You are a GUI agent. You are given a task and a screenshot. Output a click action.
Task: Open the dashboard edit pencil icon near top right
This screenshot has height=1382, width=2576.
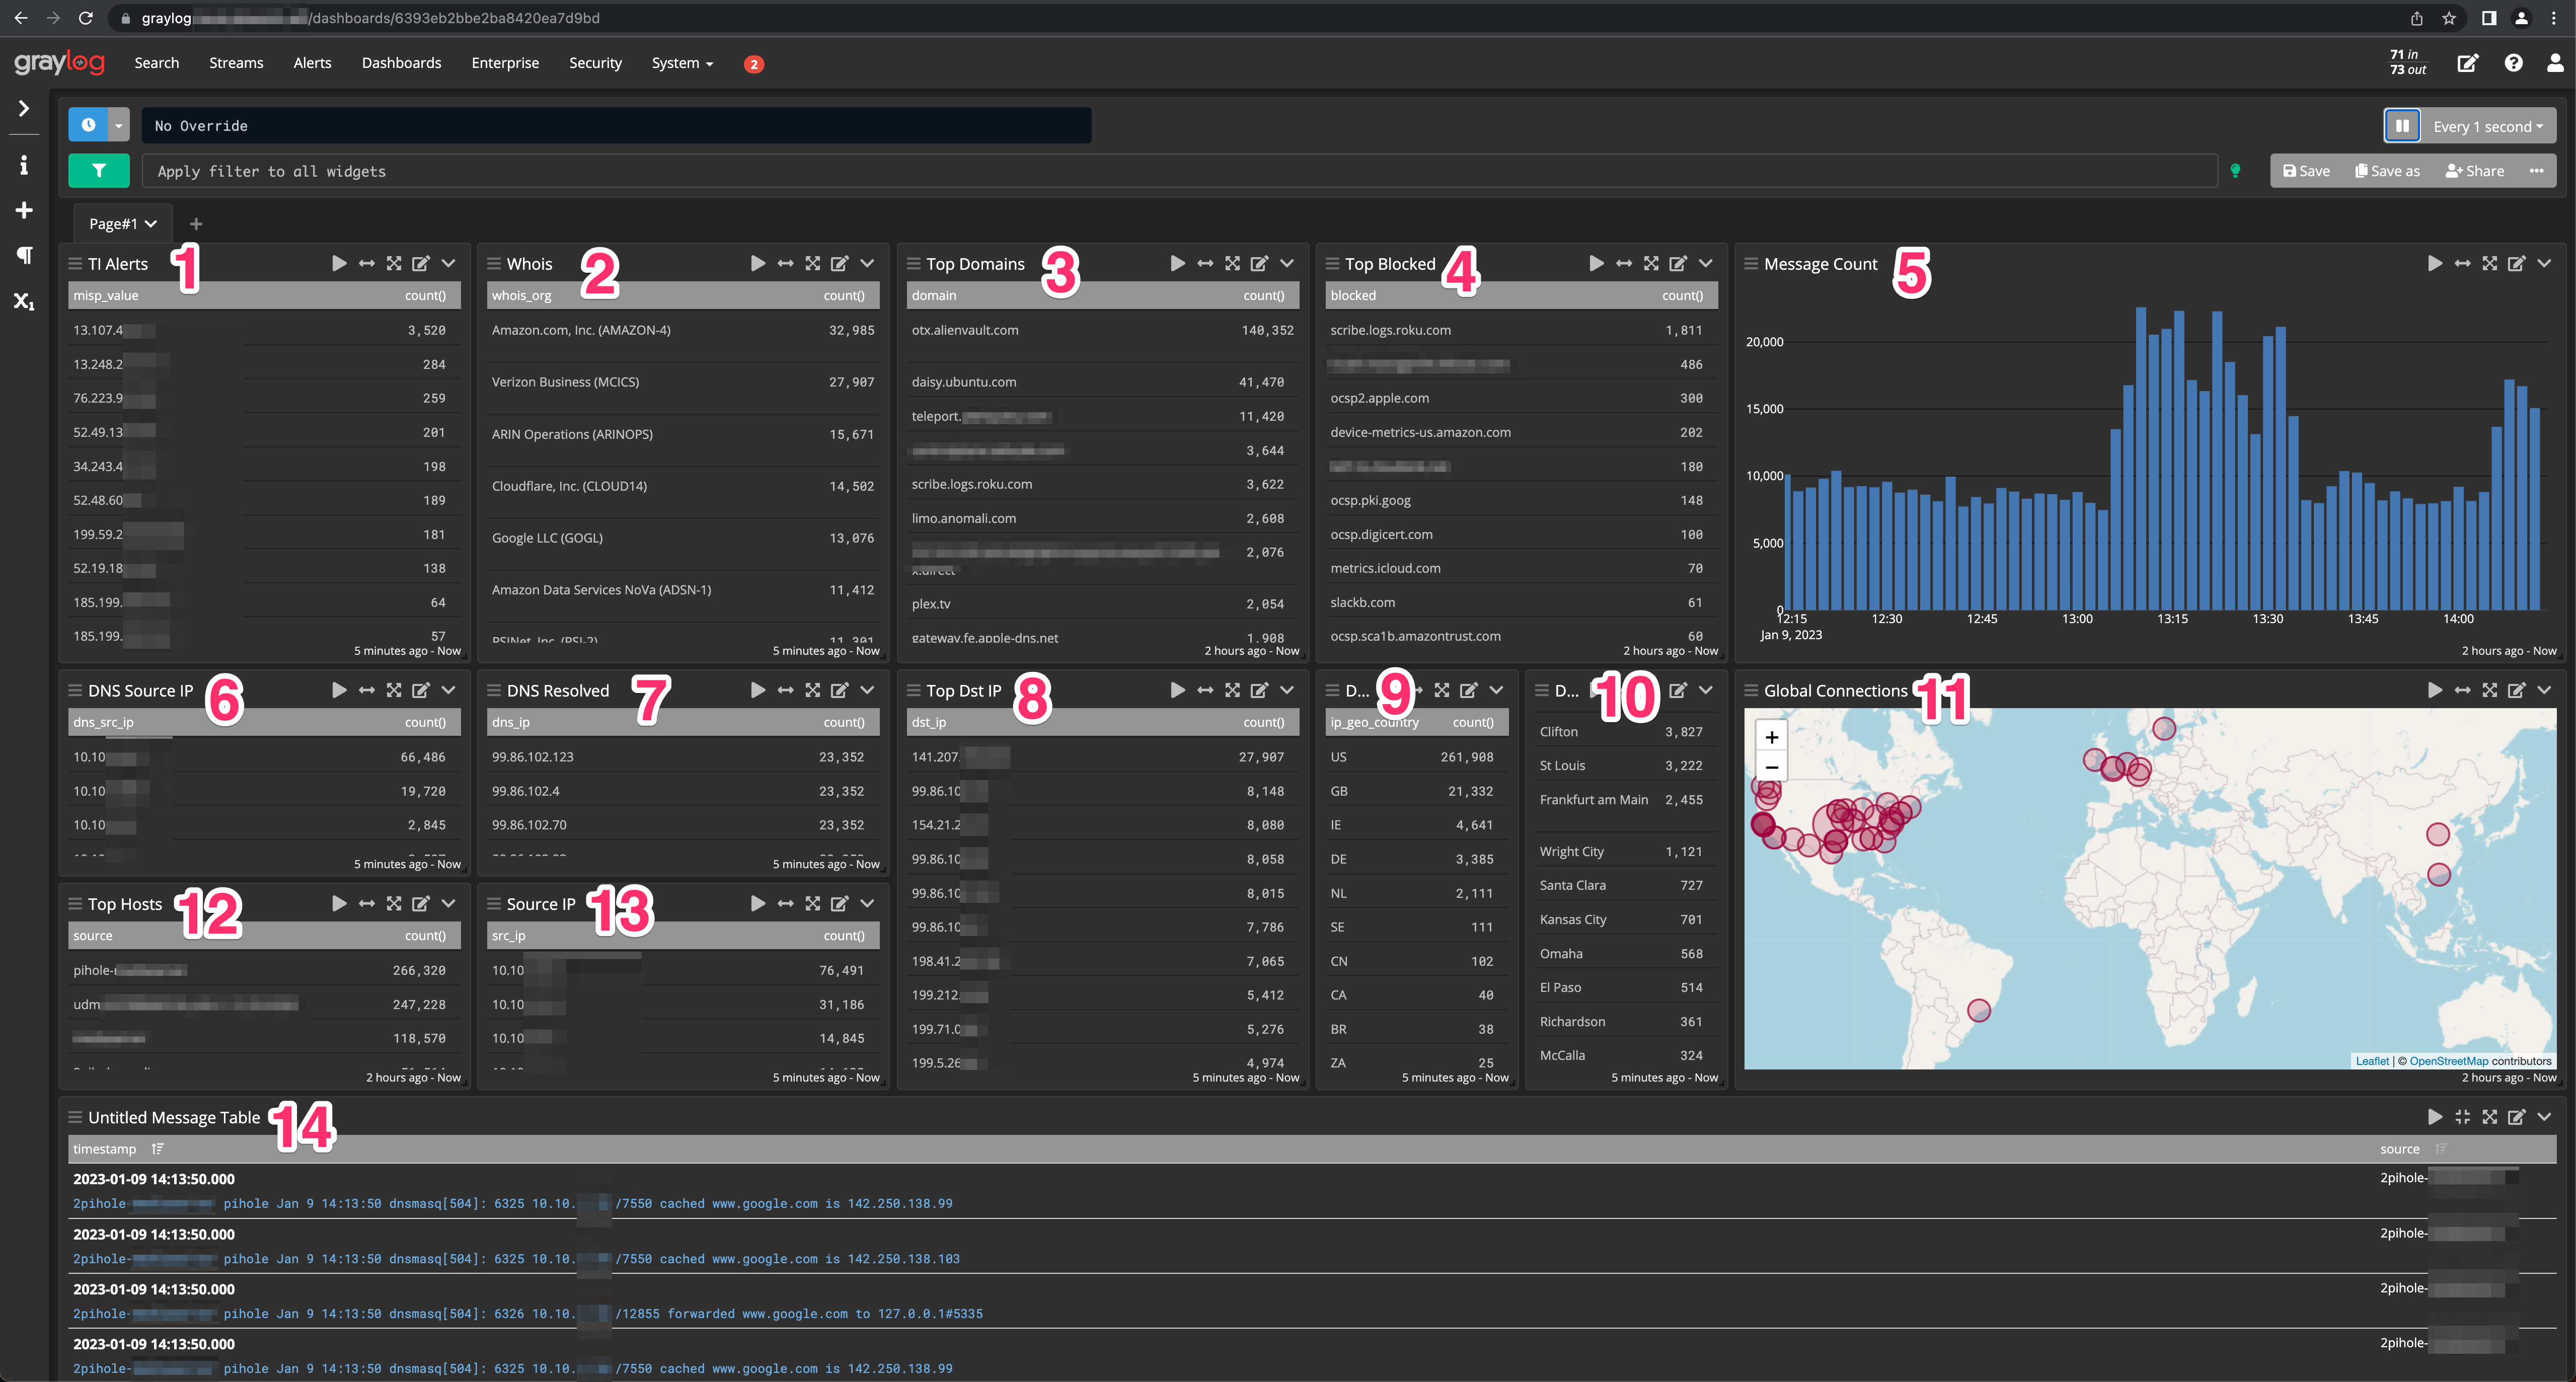pos(2468,62)
